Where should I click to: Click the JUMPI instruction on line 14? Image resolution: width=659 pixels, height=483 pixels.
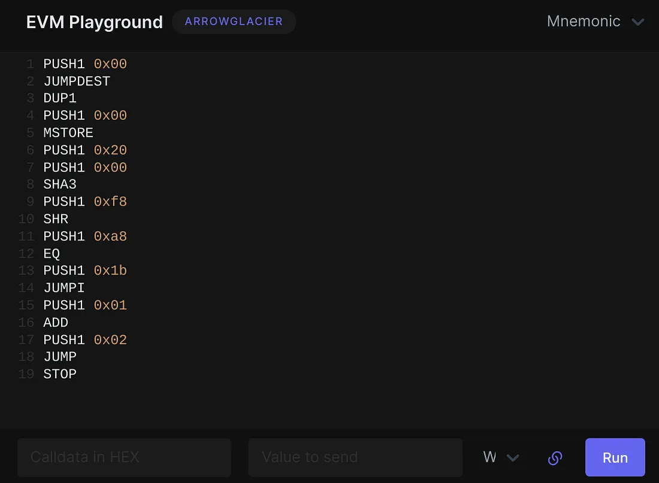pos(64,288)
